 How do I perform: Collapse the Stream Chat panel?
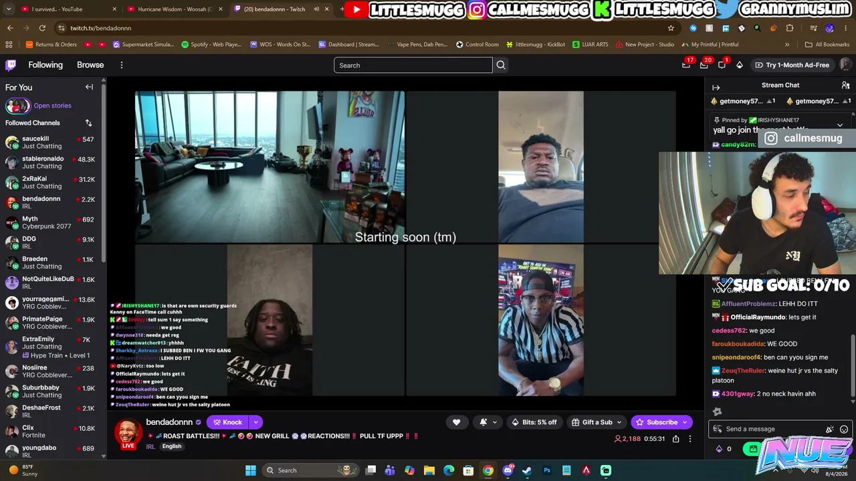716,88
